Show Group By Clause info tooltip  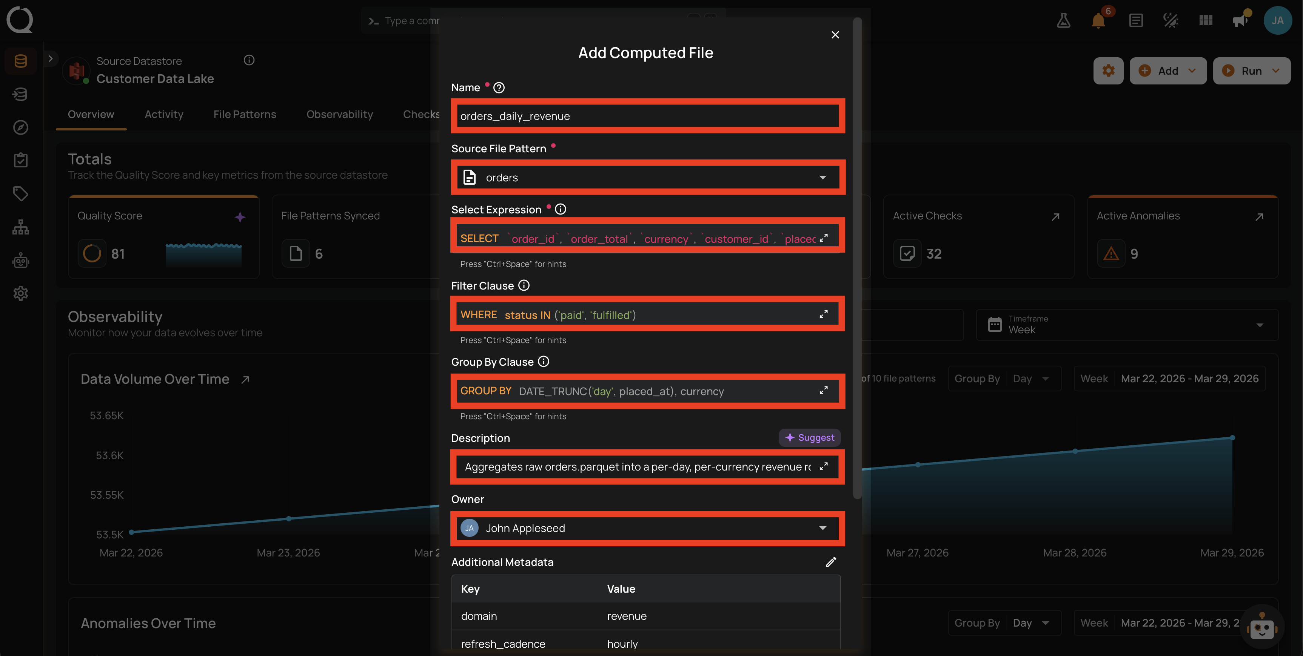(x=543, y=362)
